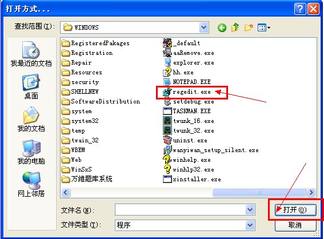Click the green Back arrow icon

coord(222,27)
